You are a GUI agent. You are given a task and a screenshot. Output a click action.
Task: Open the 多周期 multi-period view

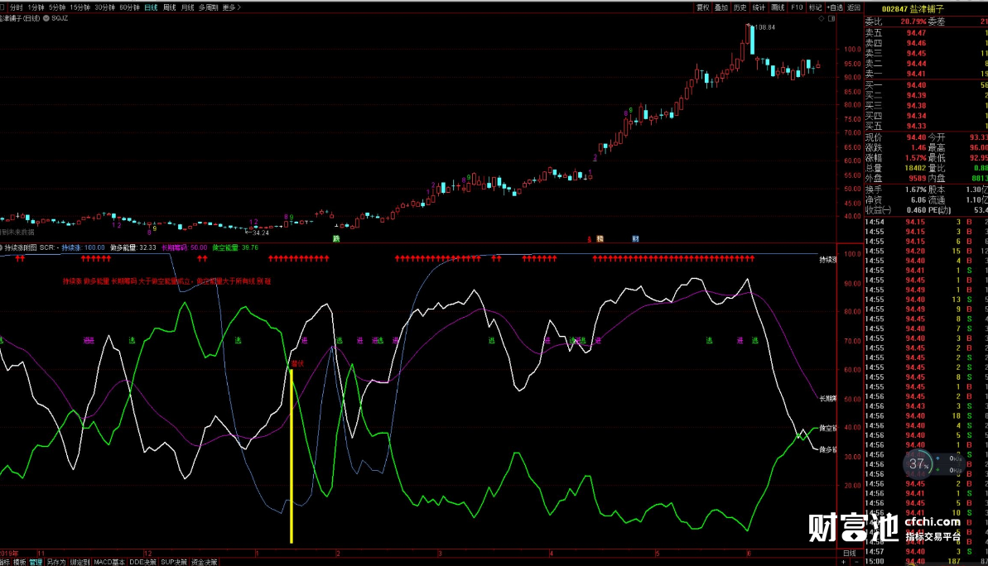point(208,7)
